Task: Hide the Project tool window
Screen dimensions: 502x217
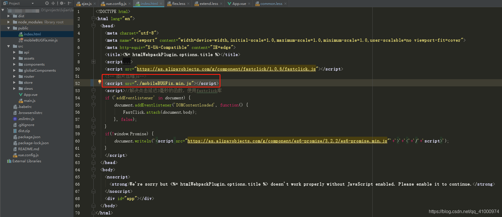Action: tap(69, 3)
